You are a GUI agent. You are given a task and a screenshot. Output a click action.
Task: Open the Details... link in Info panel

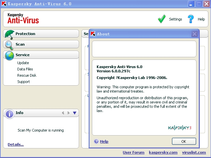[16, 144]
